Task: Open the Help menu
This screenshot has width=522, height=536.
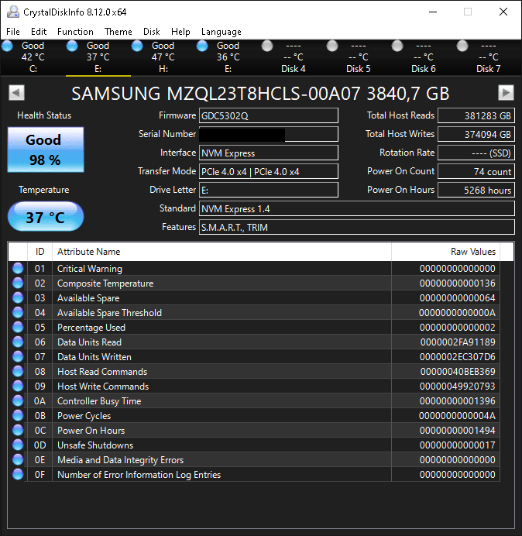Action: pos(180,32)
